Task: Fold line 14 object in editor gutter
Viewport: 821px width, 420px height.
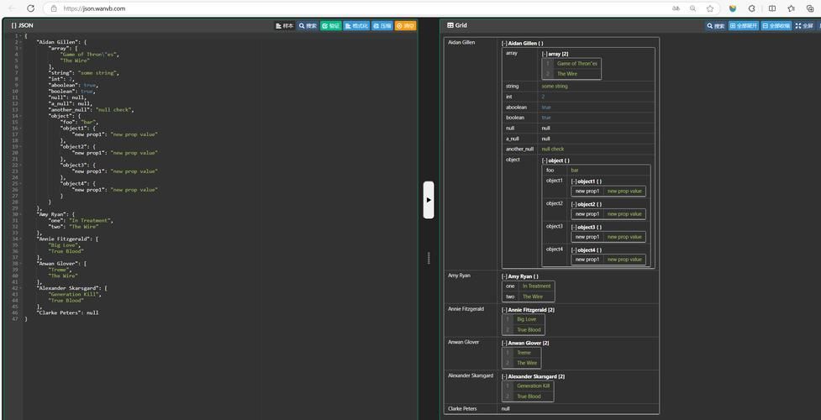Action: pyautogui.click(x=20, y=116)
